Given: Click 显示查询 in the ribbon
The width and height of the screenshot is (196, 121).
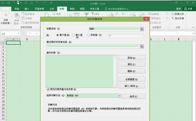Looking at the screenshot, I should tap(28, 14).
